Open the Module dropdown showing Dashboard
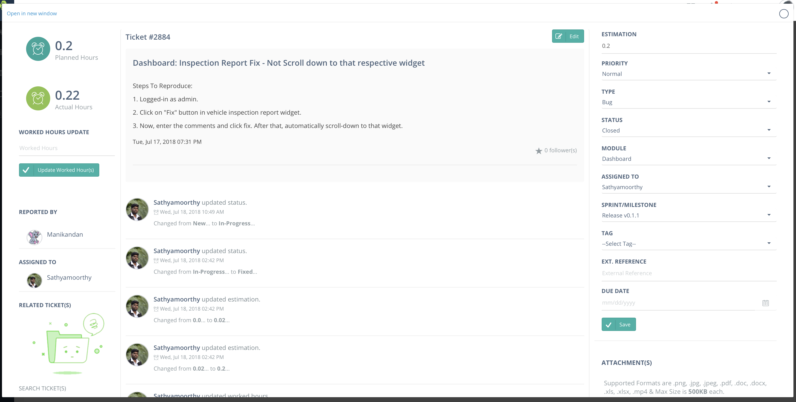 click(689, 159)
